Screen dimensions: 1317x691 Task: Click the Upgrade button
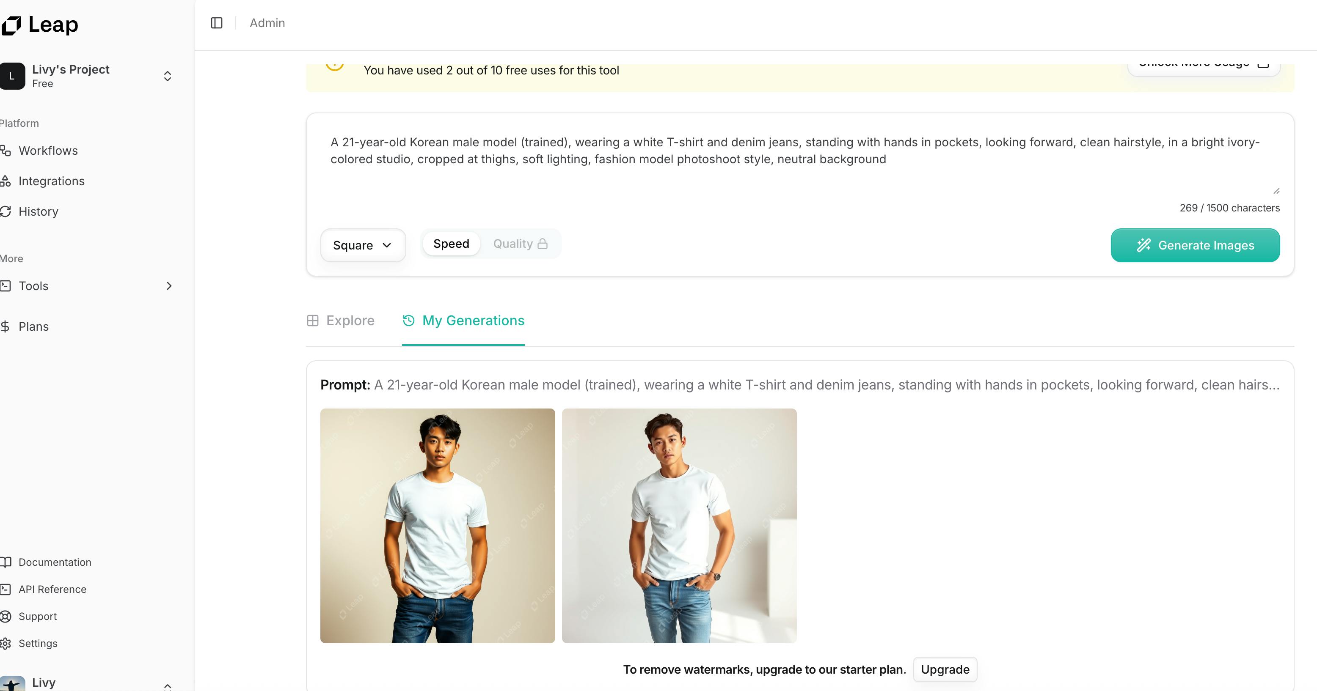tap(945, 669)
